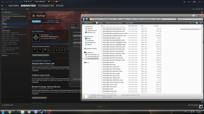This screenshot has width=204, height=114.
Task: Open the address bar history dropdown arrow
Action: click(173, 19)
